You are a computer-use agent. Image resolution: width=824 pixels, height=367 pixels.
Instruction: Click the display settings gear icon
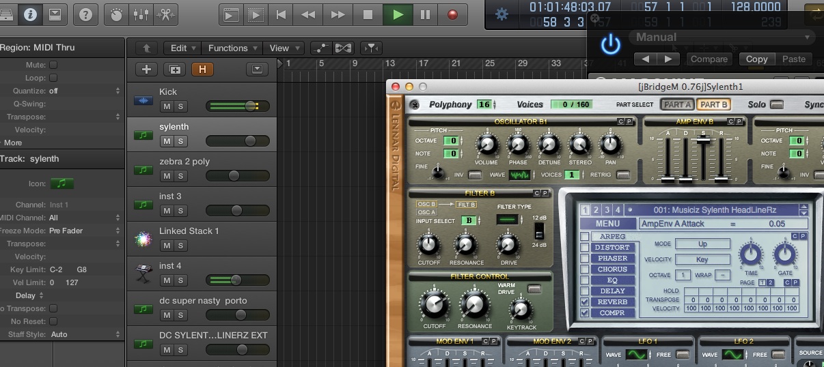click(x=502, y=14)
